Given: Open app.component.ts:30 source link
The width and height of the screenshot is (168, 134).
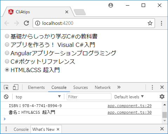Looking at the screenshot, I should (130, 112).
